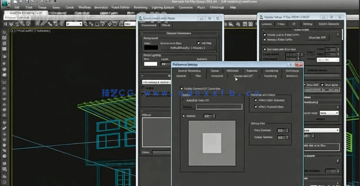
Task: Click the Show last VFB button
Action: point(318,37)
